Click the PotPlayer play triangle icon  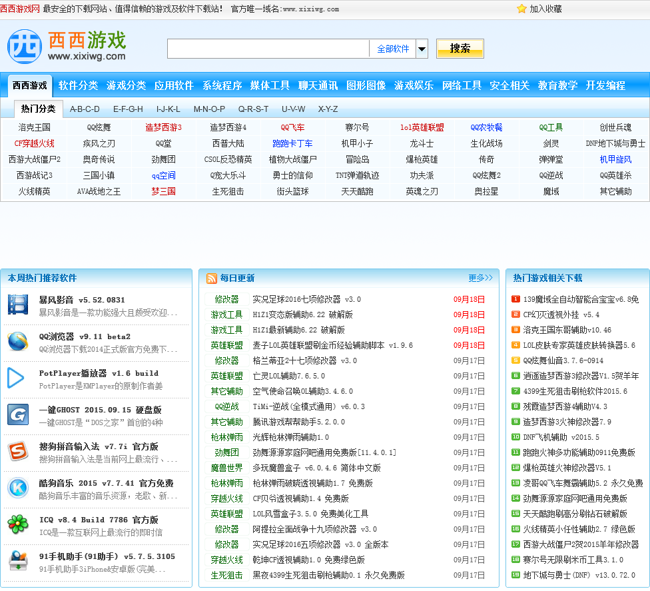click(16, 378)
